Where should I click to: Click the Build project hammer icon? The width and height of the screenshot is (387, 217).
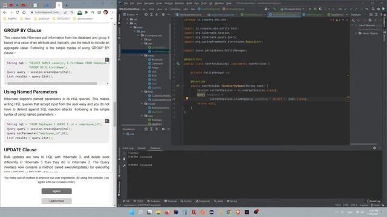pos(274,9)
